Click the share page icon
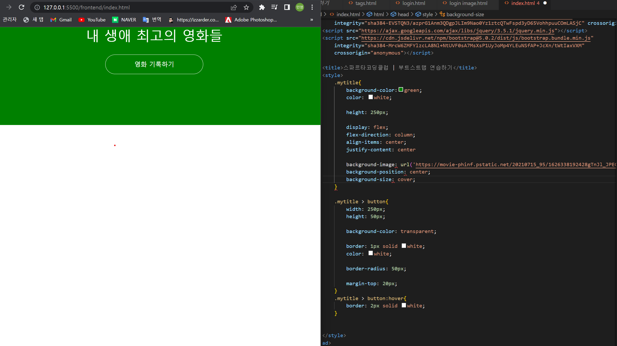Viewport: 617px width, 346px height. [x=234, y=7]
